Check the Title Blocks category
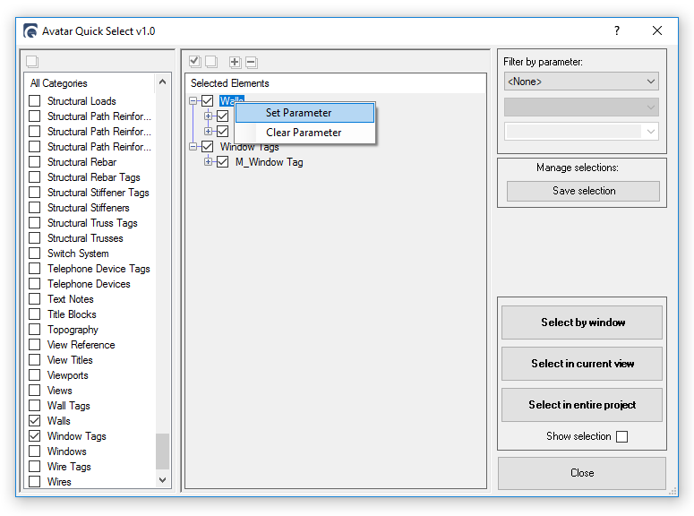Image resolution: width=694 pixels, height=516 pixels. pos(35,314)
